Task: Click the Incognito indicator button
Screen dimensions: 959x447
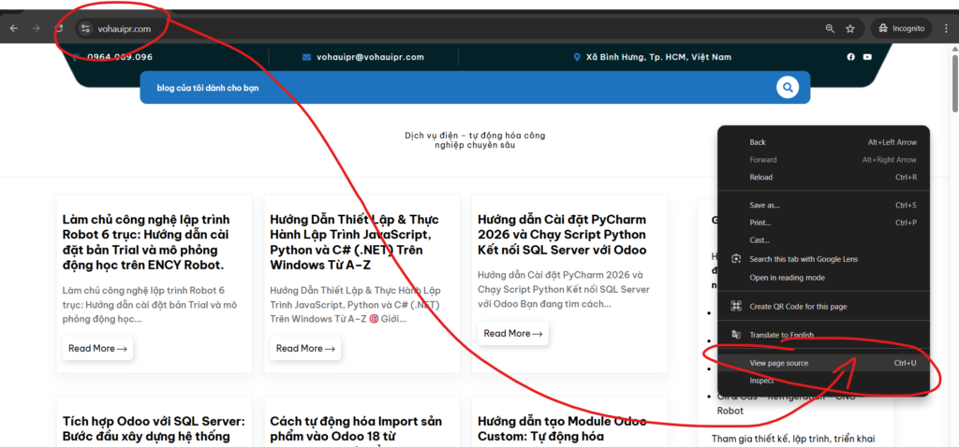Action: pos(900,28)
